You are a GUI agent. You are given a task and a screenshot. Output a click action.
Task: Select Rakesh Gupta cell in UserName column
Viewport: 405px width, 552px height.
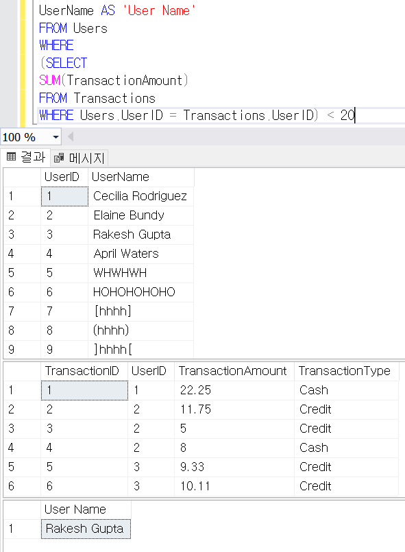[140, 235]
